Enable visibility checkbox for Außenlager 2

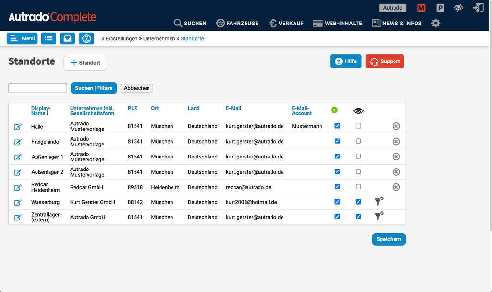tap(358, 171)
